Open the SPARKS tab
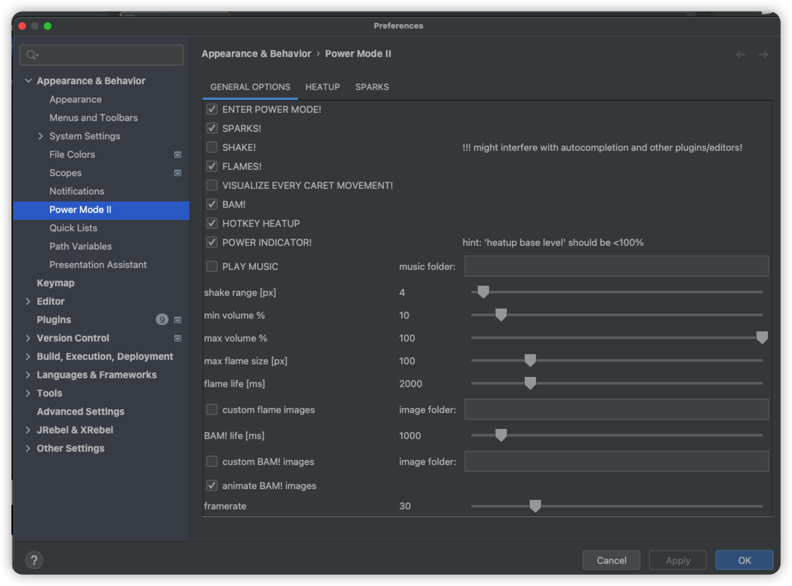Screen dimensions: 792x586 click(372, 87)
